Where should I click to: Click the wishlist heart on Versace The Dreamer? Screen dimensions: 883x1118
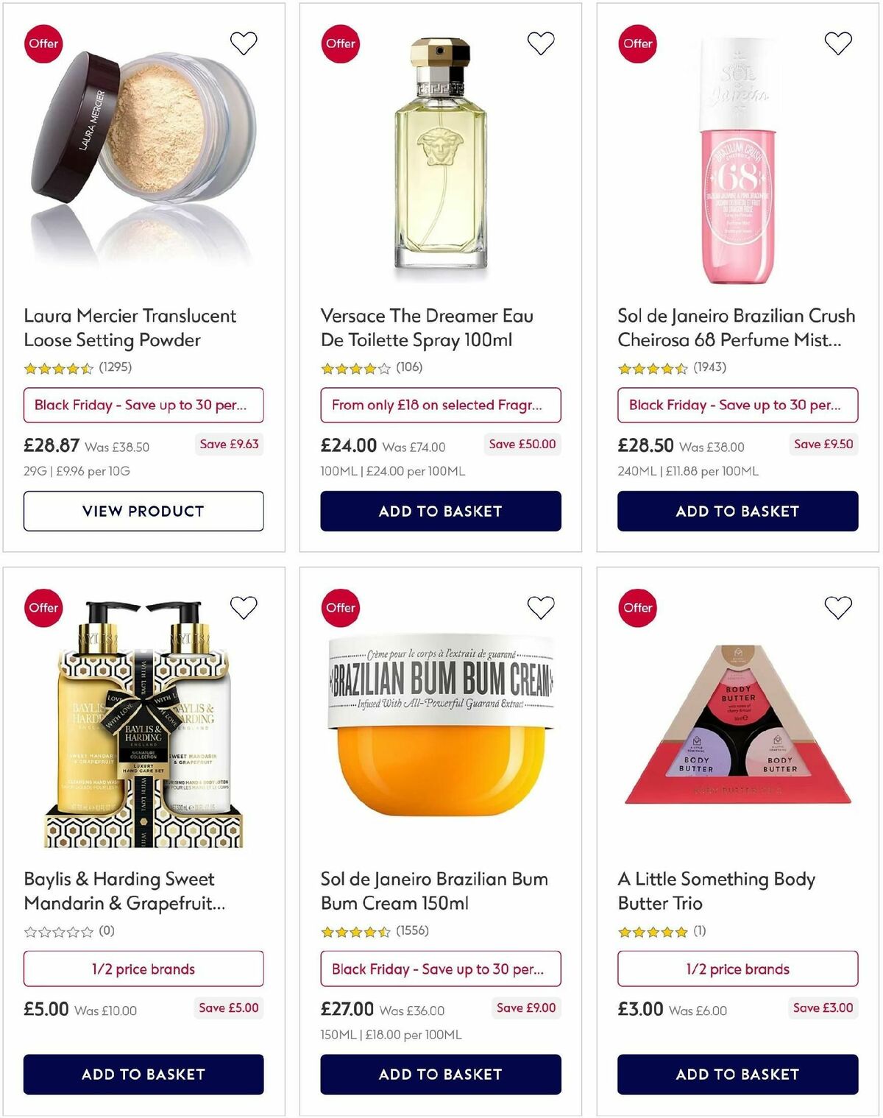click(541, 43)
